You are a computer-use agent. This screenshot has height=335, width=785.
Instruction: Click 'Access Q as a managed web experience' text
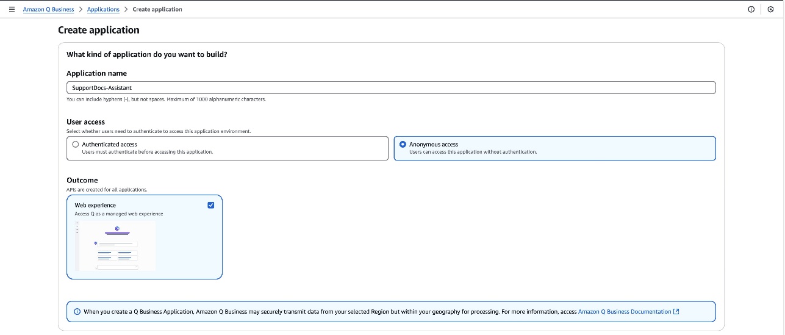tap(119, 214)
